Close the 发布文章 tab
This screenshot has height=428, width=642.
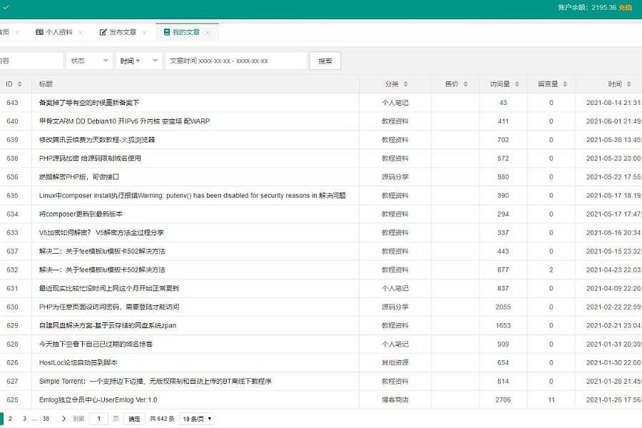coord(144,33)
